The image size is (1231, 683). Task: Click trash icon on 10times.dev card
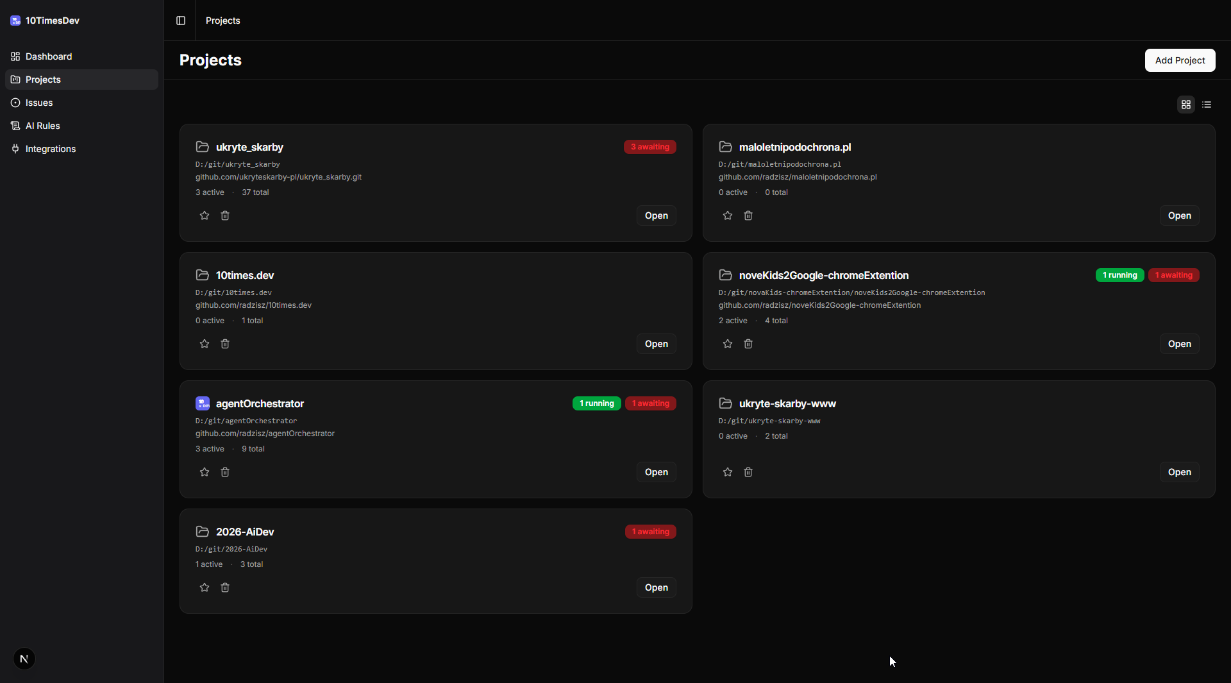225,344
